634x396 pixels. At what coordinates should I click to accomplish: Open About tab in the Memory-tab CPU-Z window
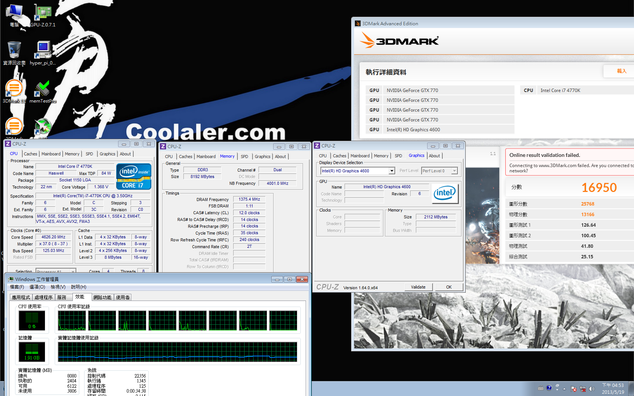280,157
